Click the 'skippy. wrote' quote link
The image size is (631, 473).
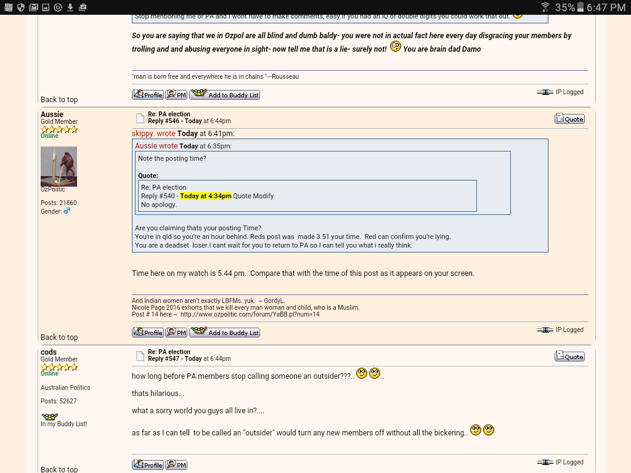click(153, 134)
